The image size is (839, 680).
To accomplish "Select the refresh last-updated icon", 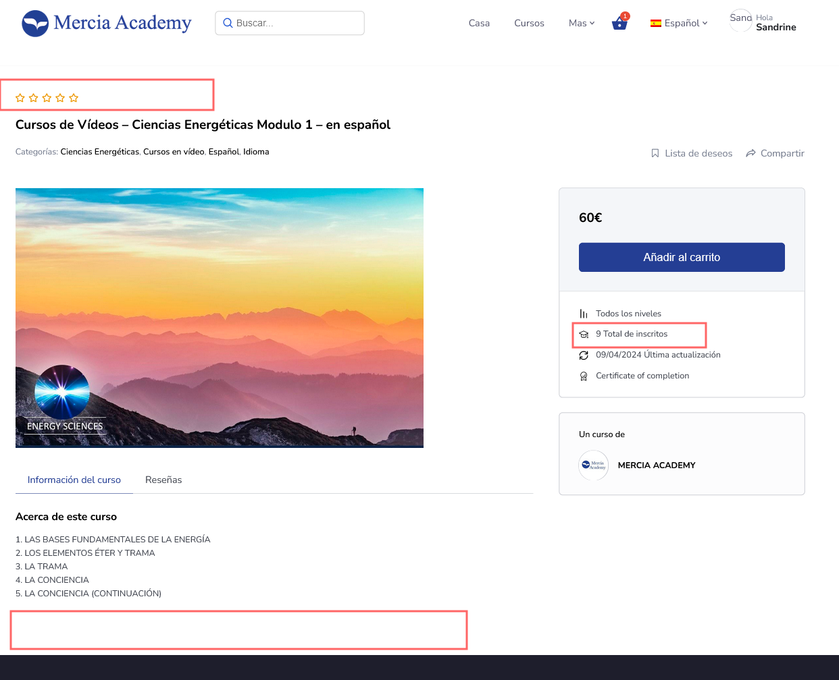I will (x=584, y=356).
